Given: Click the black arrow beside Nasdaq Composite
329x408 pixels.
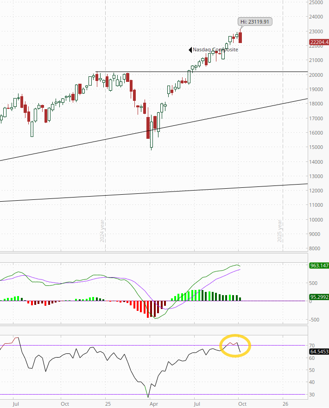Looking at the screenshot, I should point(190,49).
